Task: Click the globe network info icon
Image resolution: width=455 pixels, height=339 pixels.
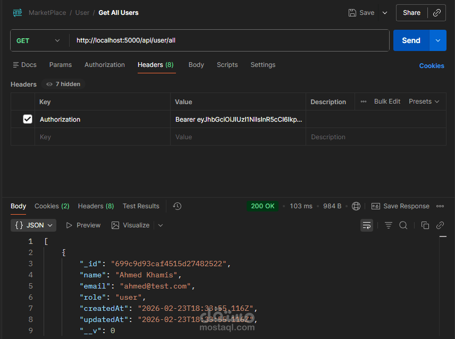Action: [x=356, y=206]
